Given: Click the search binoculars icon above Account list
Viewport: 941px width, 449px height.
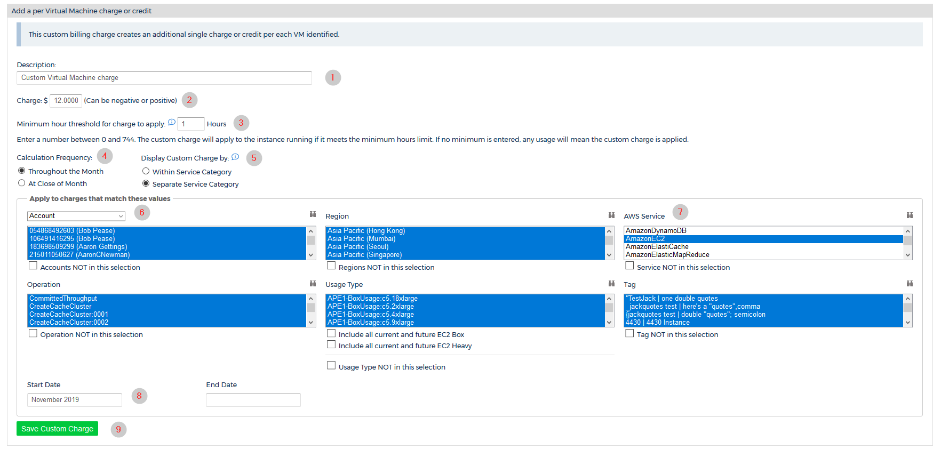Looking at the screenshot, I should click(313, 214).
